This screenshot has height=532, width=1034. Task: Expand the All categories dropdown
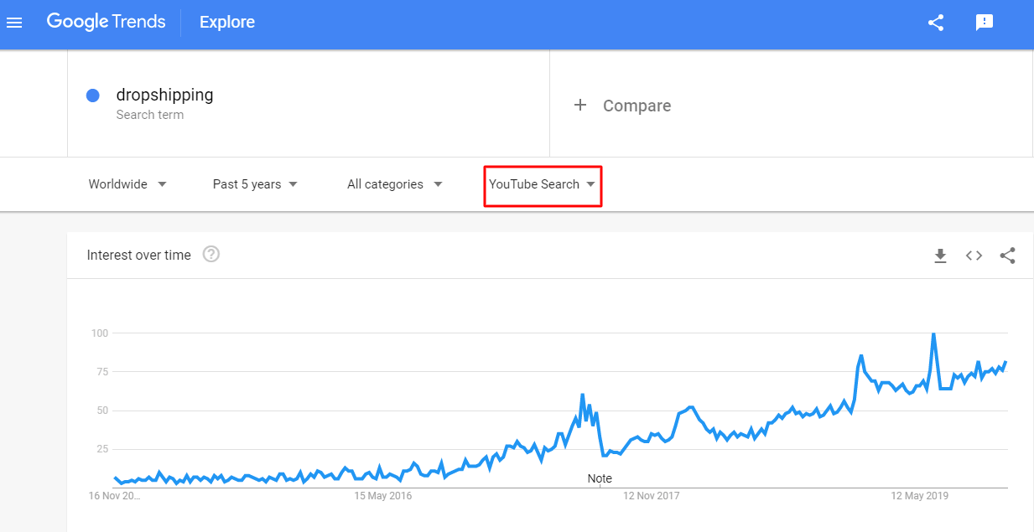[x=394, y=184]
